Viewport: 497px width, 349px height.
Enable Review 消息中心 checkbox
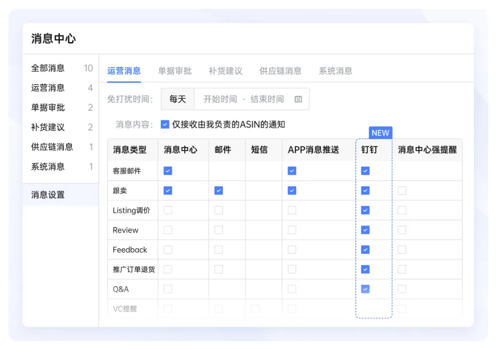coord(167,230)
